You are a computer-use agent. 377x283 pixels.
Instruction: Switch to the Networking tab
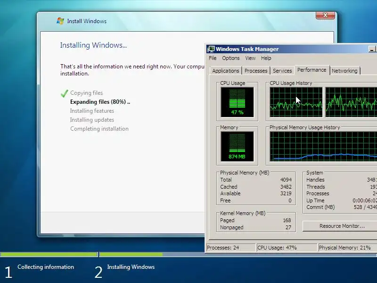[x=344, y=71]
